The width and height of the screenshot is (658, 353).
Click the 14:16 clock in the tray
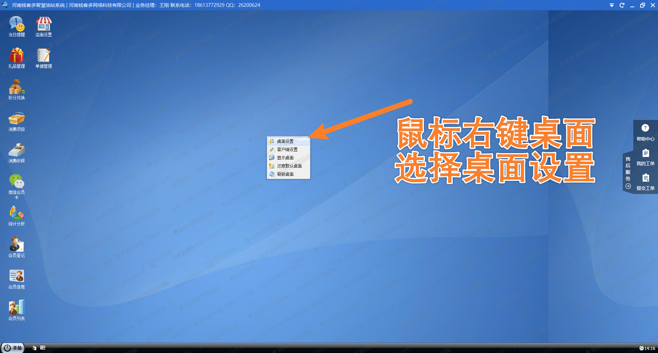pyautogui.click(x=647, y=348)
